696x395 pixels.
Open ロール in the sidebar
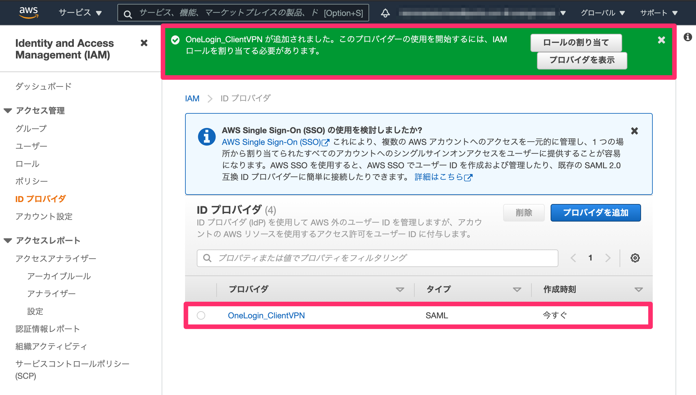coord(28,164)
